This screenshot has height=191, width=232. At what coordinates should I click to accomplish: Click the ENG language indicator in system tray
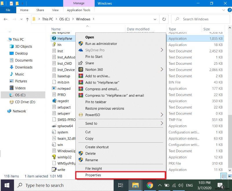pyautogui.click(x=189, y=185)
